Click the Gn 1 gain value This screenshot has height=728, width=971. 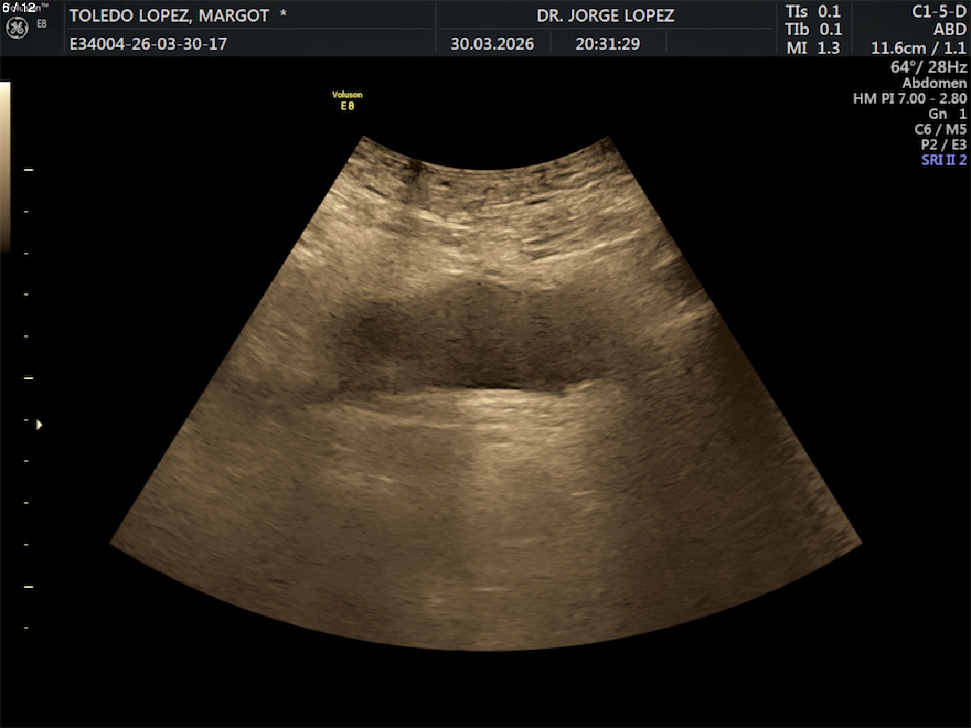(x=947, y=114)
